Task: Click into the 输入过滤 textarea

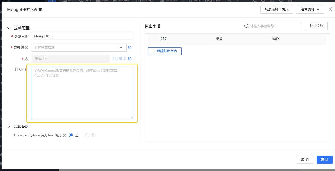Action: (82, 93)
